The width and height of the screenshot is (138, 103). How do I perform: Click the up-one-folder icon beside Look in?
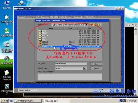tap(93, 25)
